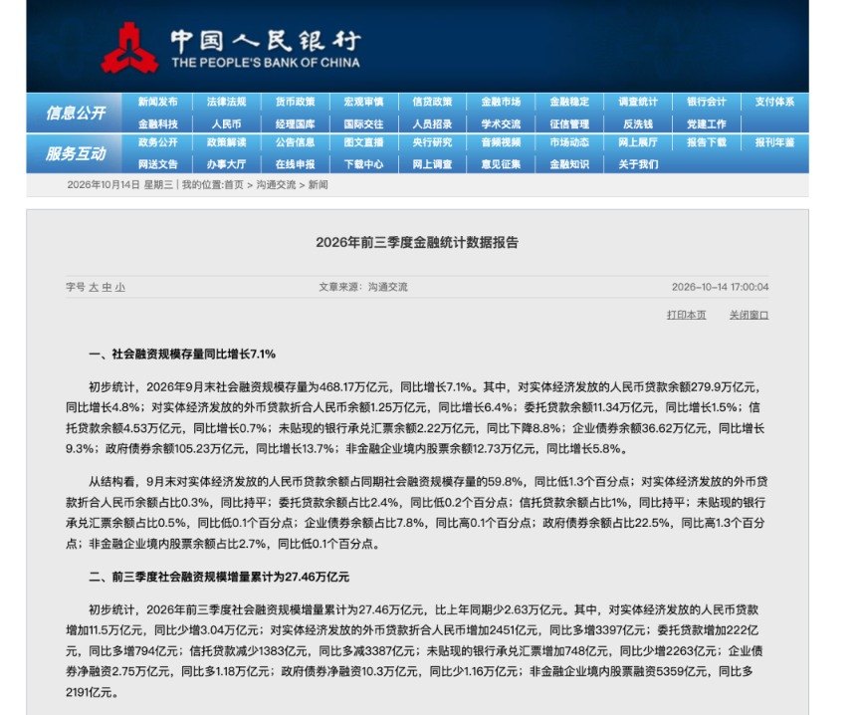Open 反洗钱 navigation item
The height and width of the screenshot is (715, 860).
click(638, 124)
